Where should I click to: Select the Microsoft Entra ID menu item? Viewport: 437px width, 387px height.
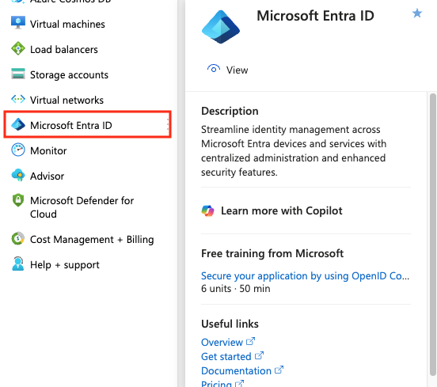click(x=87, y=124)
